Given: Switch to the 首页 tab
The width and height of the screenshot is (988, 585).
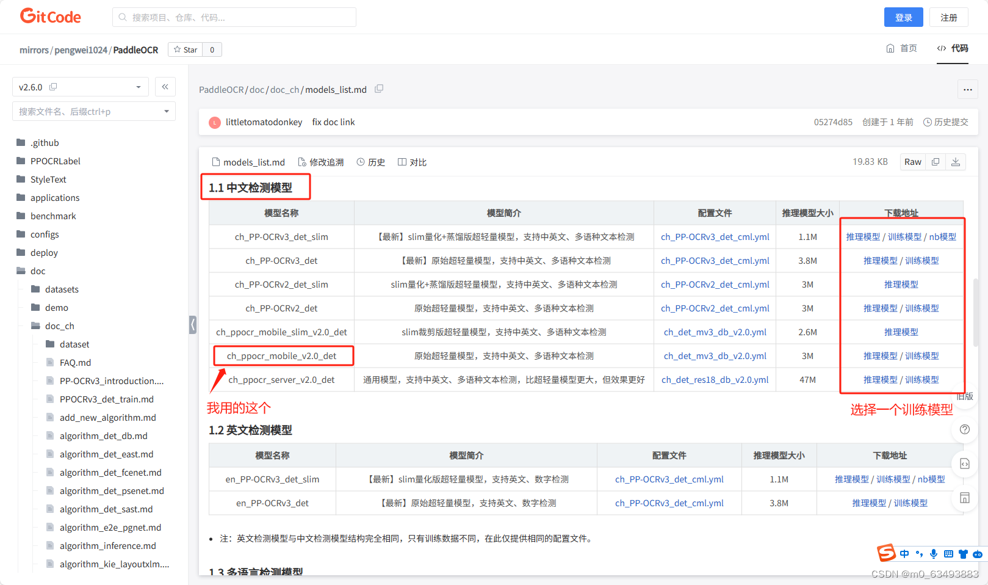Looking at the screenshot, I should (x=901, y=48).
